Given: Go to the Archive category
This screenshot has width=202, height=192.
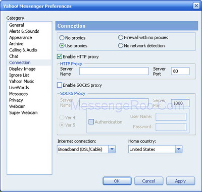Looking at the screenshot, I should coord(16,44).
